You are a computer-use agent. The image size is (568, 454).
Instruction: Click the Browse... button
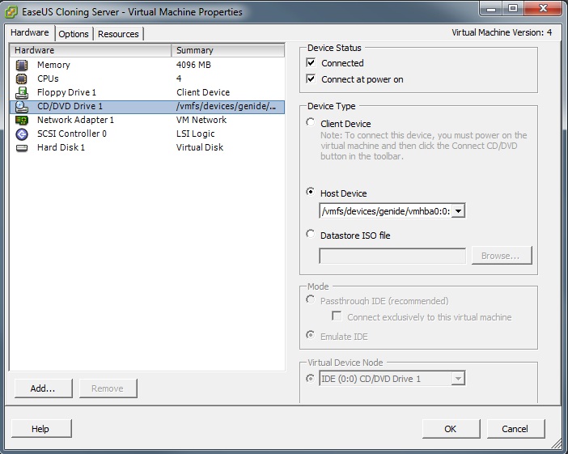coord(502,256)
